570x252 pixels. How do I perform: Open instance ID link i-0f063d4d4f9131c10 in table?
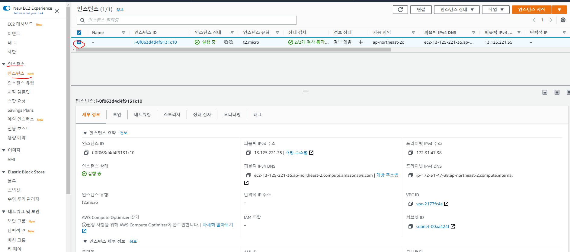coord(155,42)
